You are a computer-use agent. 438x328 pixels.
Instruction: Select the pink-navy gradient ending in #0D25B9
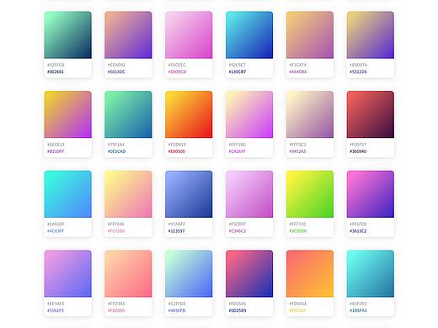[249, 273]
